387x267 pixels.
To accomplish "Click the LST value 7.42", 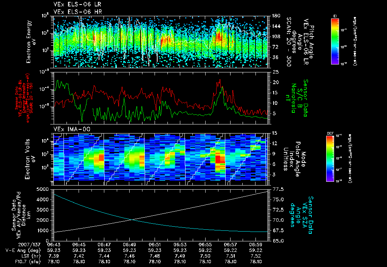I will click(79, 256).
